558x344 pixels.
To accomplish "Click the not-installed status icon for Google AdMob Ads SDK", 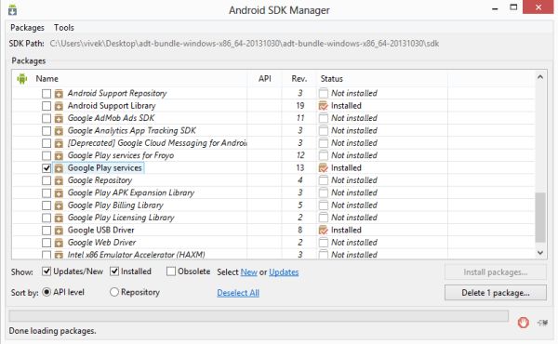I will [x=323, y=118].
